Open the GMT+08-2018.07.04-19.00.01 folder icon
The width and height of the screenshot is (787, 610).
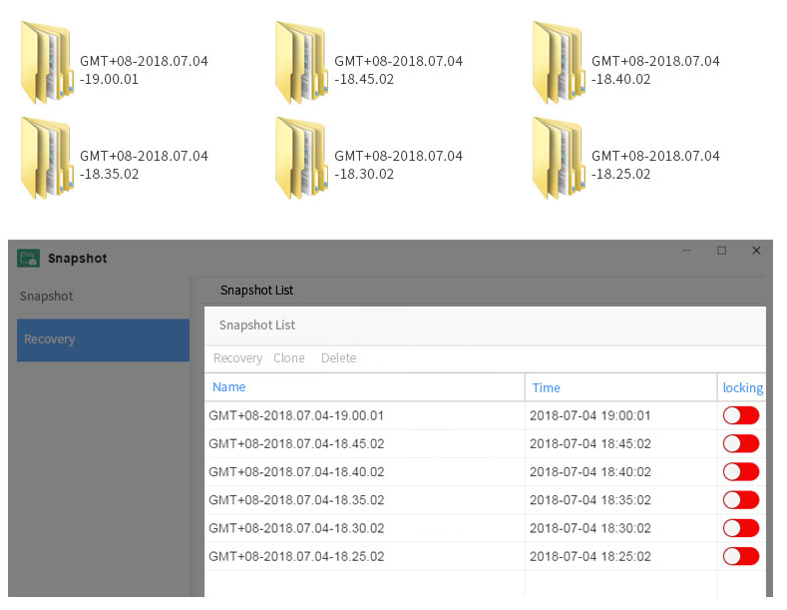(46, 63)
